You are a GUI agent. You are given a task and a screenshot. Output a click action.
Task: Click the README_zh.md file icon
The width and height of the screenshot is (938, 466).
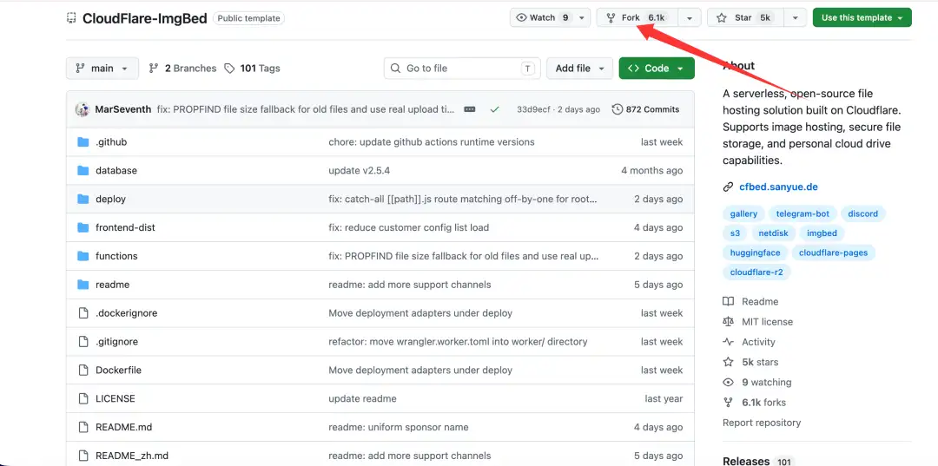point(83,456)
